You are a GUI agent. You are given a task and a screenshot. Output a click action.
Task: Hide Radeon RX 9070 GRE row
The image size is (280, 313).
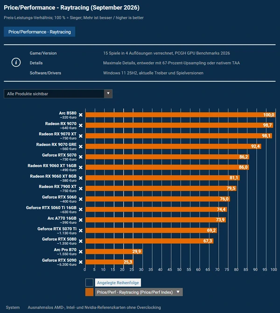[80, 146]
